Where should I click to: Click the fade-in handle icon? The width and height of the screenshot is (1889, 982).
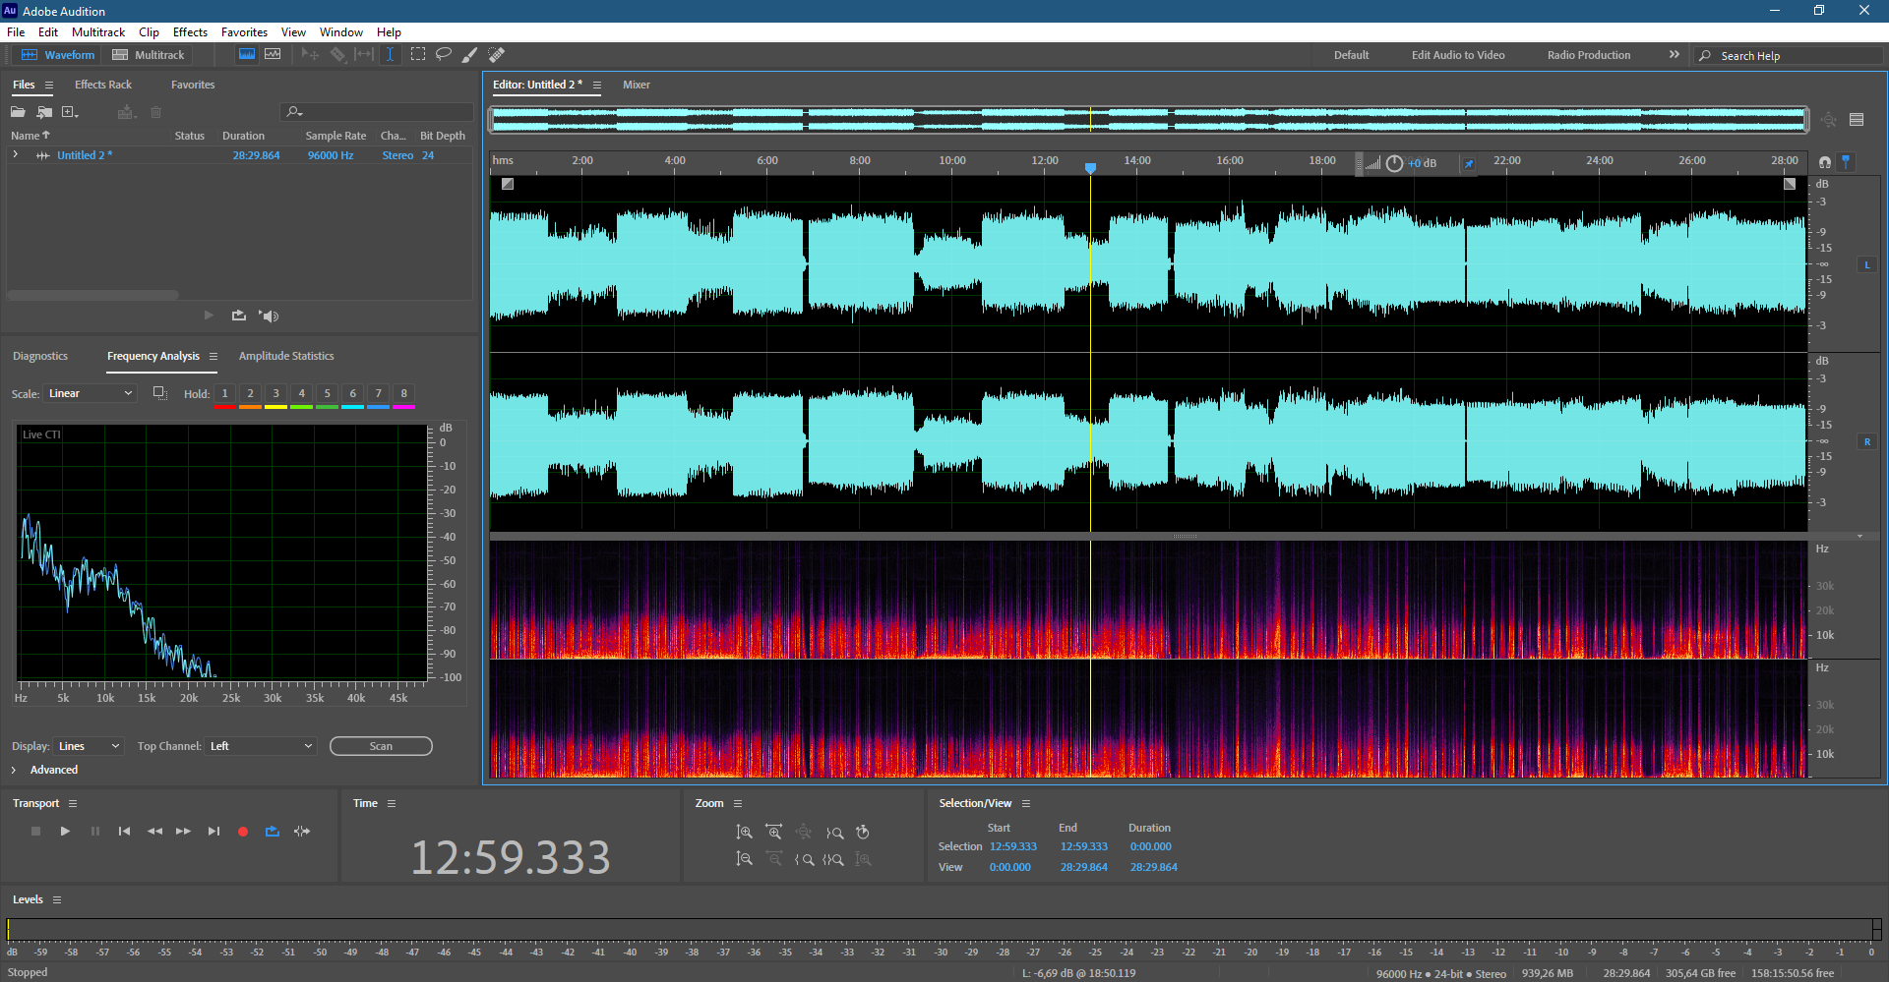point(508,184)
